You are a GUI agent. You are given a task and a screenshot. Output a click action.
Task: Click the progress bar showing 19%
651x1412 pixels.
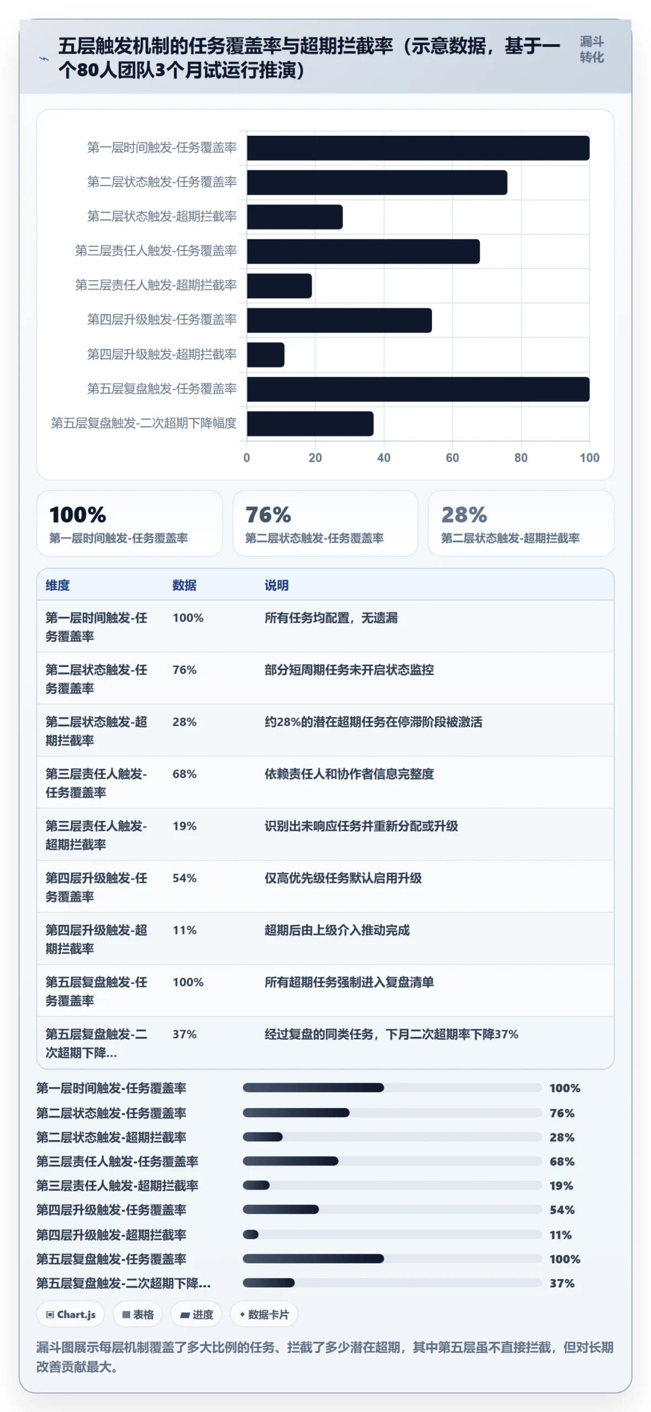click(392, 1185)
